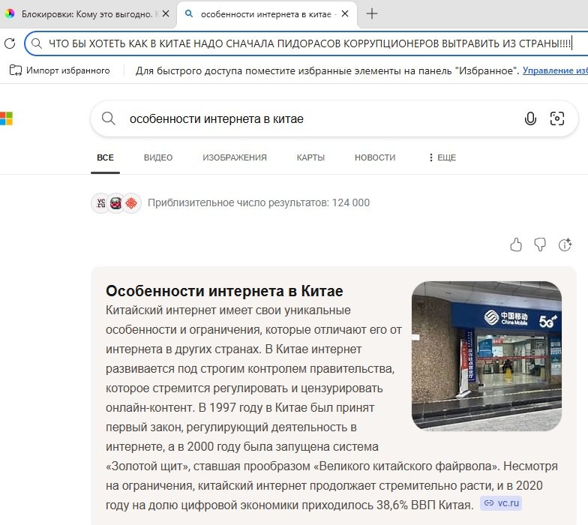Like the answer with thumbs up
The image size is (588, 525).
coord(516,244)
